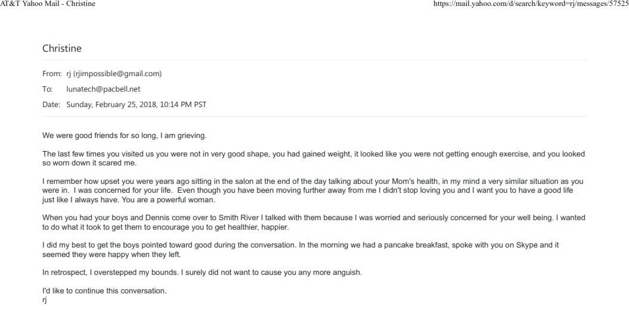Click the From label
Screen dimensions: 629x310
[52, 74]
